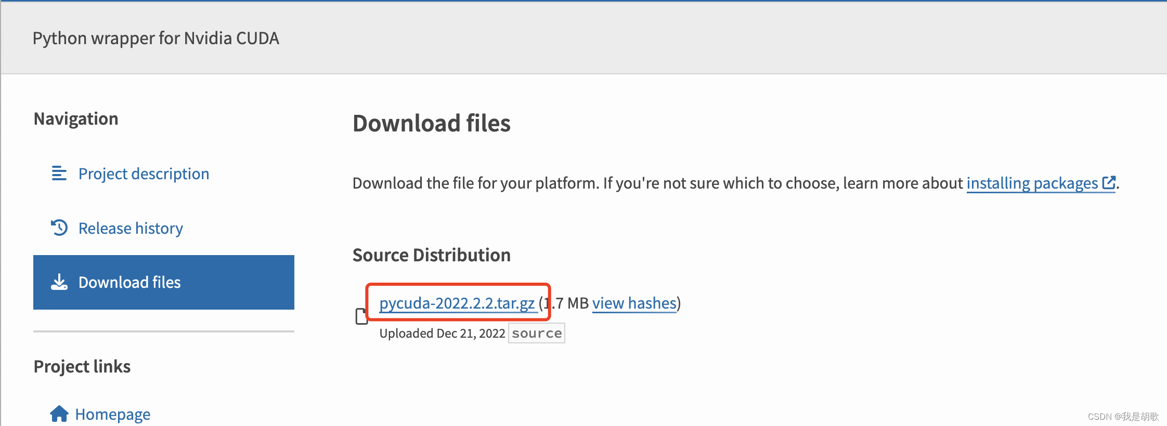
Task: Click the download arrow icon in sidebar
Action: coord(59,282)
